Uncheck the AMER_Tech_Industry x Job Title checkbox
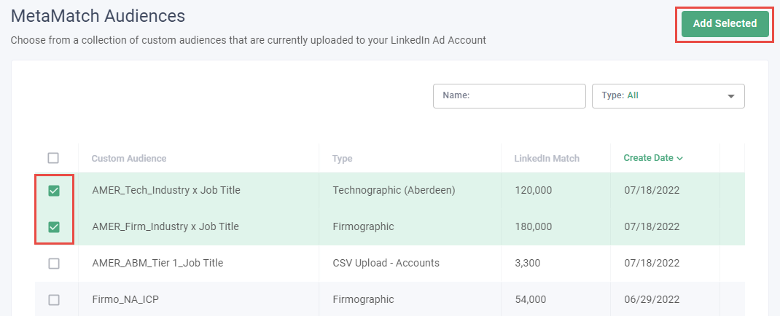Screen dimensions: 780x316 pyautogui.click(x=54, y=191)
